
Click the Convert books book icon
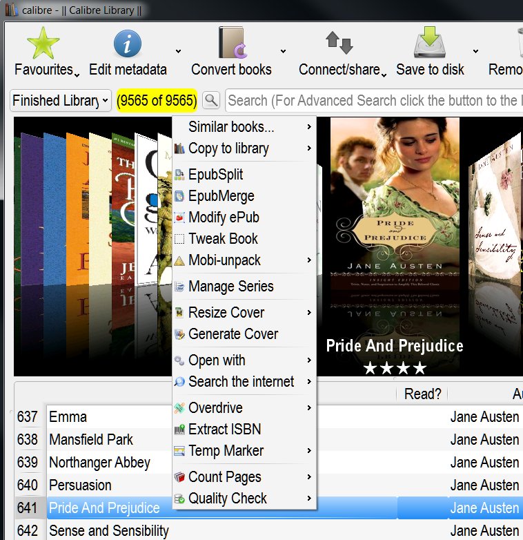coord(233,43)
